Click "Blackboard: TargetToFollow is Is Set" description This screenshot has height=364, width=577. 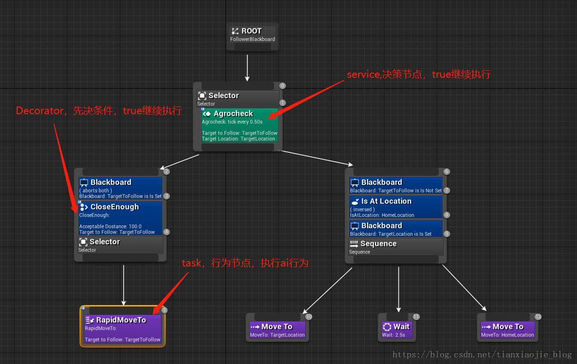click(x=120, y=196)
